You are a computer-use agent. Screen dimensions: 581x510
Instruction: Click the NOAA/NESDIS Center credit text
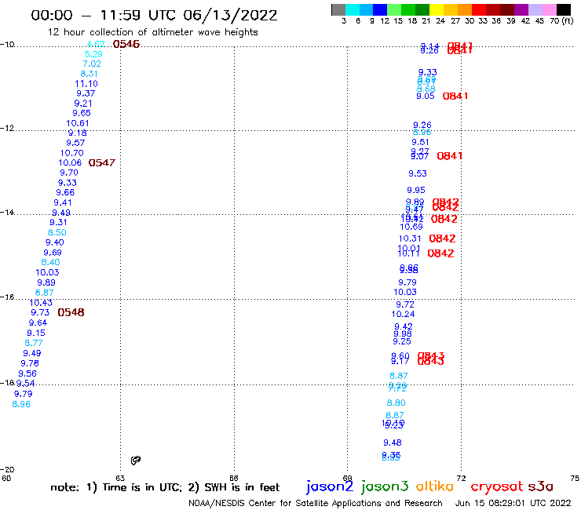coord(316,503)
